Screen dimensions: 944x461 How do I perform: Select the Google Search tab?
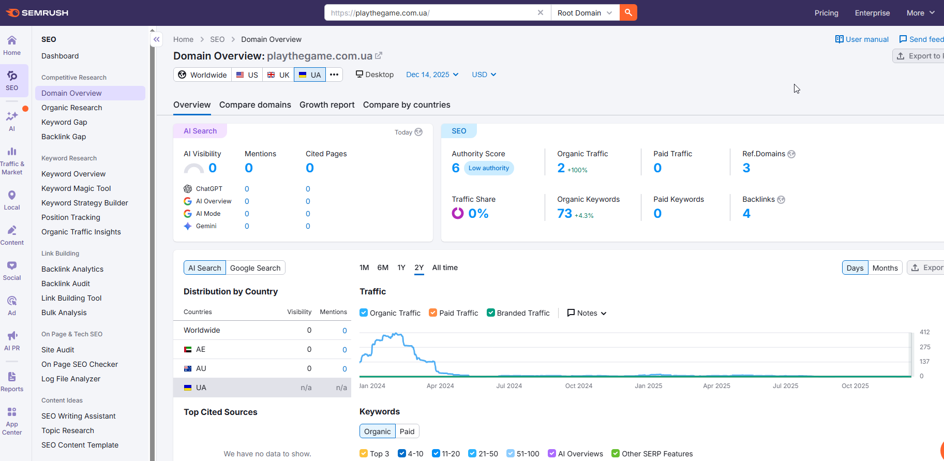tap(255, 267)
